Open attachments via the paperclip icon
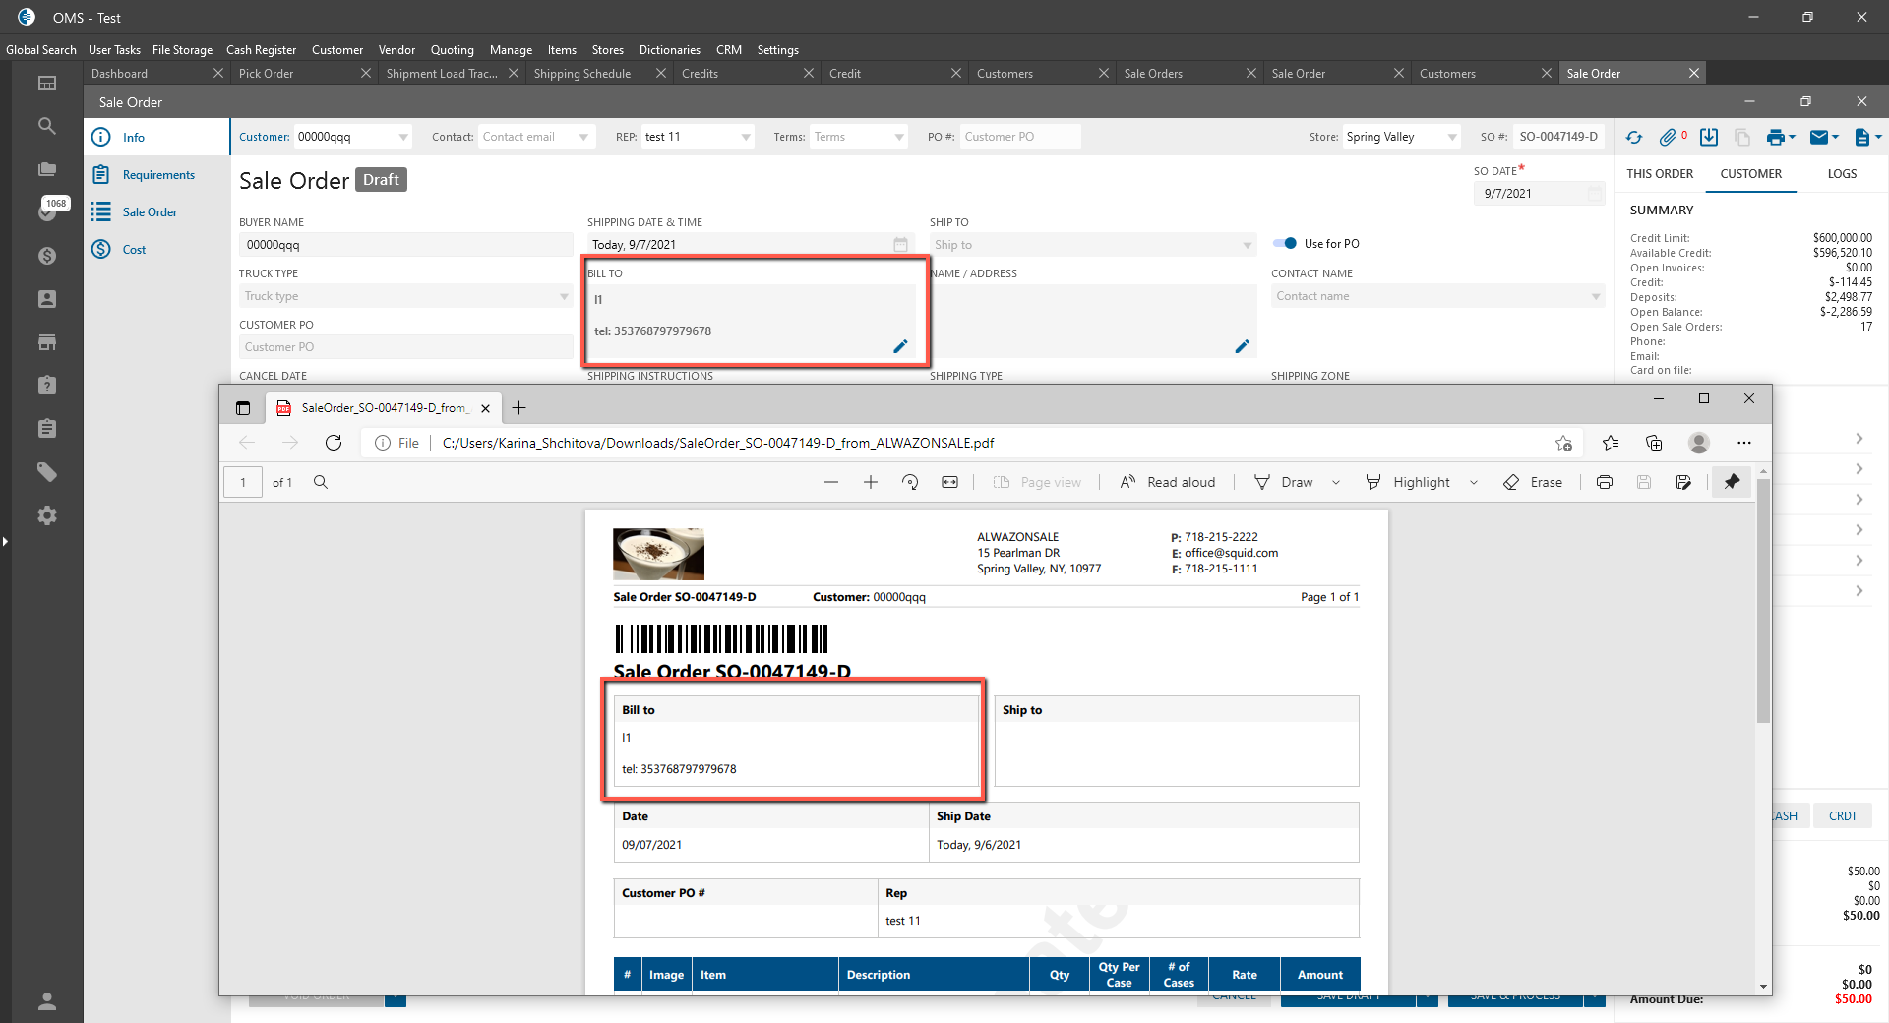The height and width of the screenshot is (1023, 1889). coord(1668,138)
